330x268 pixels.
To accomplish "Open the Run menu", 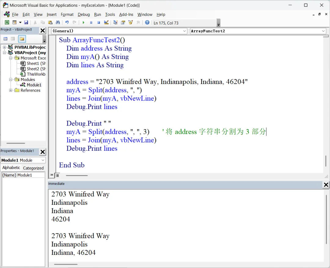I will [x=97, y=15].
